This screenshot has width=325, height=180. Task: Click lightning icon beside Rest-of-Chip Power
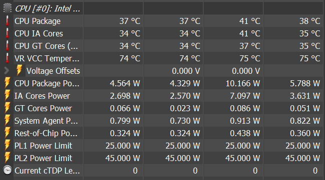[x=7, y=133]
